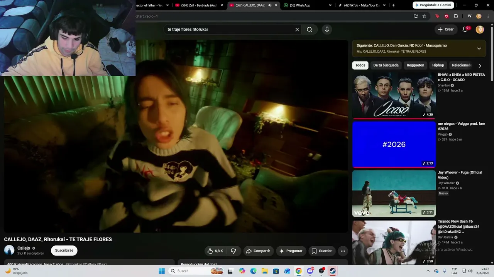Open the BHAVI x KHEA OCASO video thumbnail
Screen dimensions: 494x277
point(394,95)
